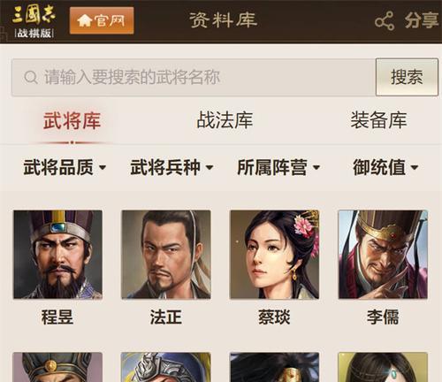Expand the 御统值 filter dropdown

(385, 167)
